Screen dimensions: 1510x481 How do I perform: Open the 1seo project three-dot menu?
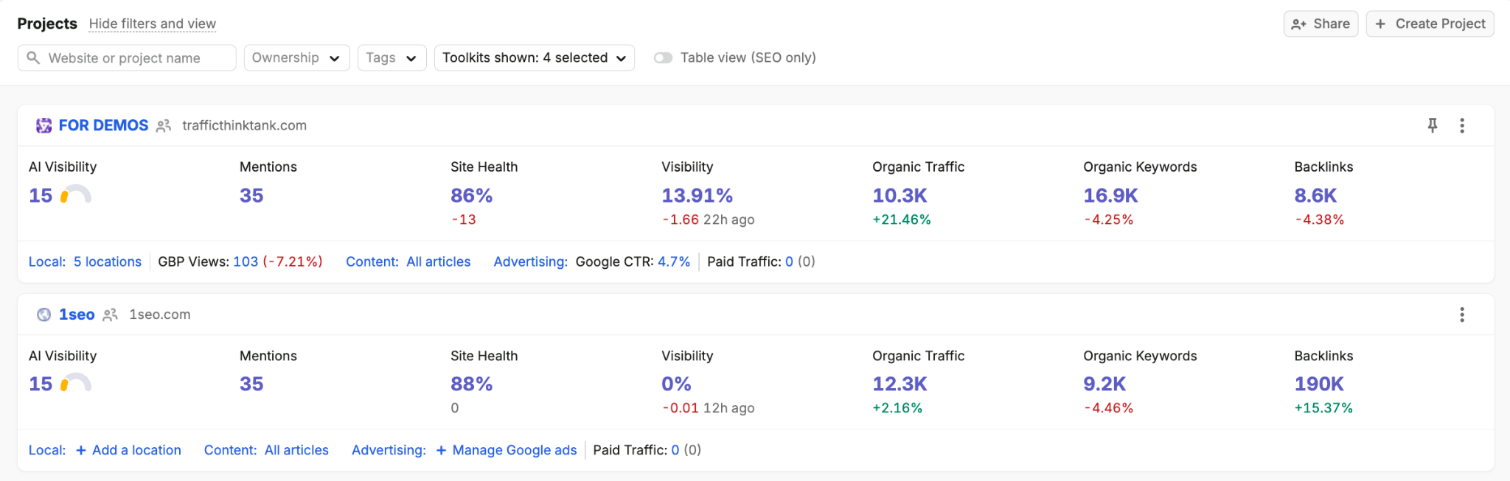[1462, 315]
